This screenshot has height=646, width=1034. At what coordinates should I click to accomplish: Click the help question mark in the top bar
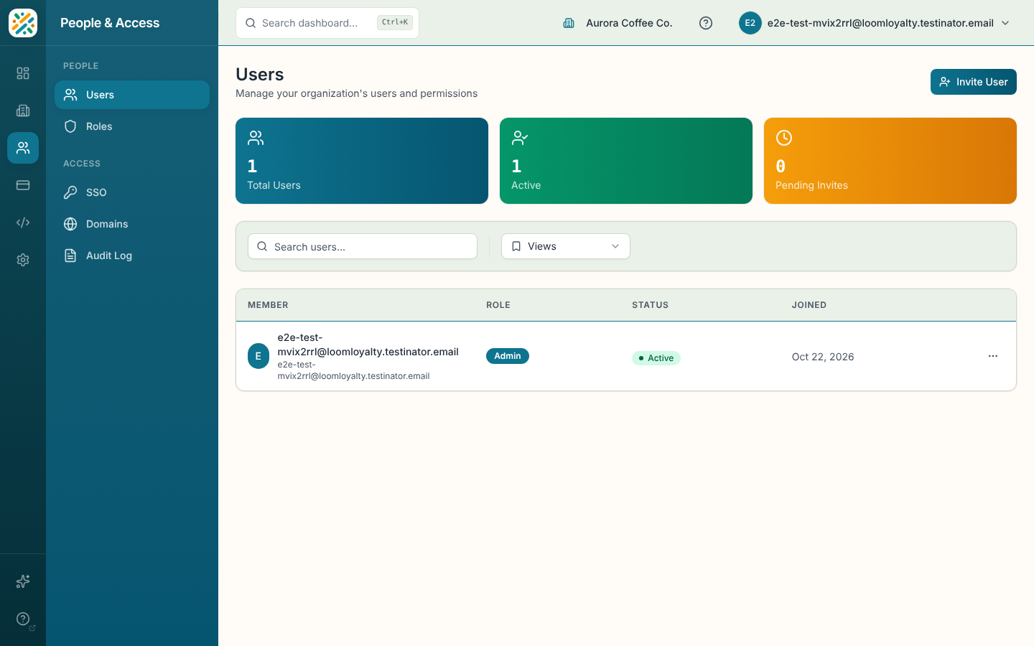(706, 23)
